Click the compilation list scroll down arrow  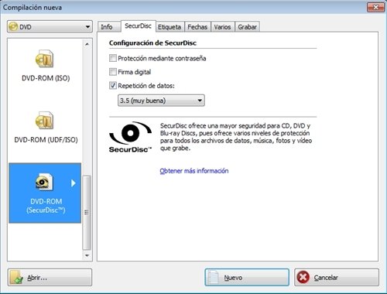[87, 255]
